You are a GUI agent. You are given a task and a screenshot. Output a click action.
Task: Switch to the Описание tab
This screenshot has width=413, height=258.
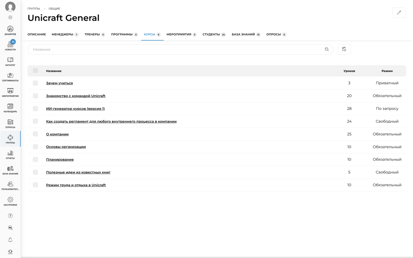(37, 34)
